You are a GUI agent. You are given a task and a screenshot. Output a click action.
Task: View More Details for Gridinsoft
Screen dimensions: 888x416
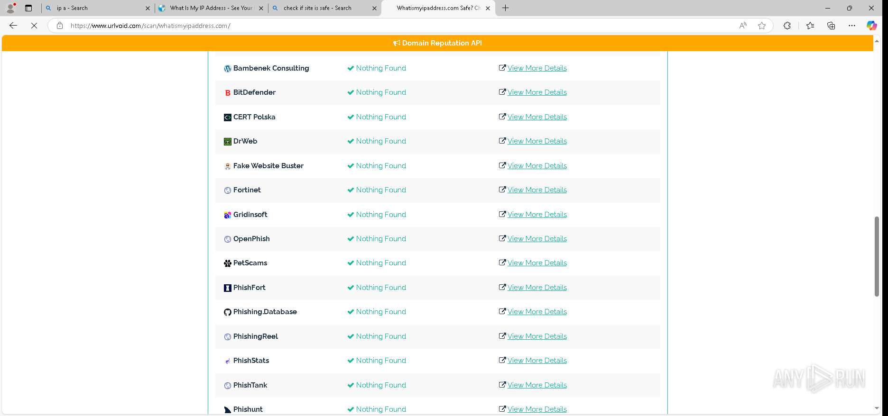click(x=537, y=215)
